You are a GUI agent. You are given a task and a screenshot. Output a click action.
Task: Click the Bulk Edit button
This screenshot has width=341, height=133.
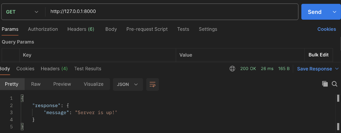[x=318, y=55]
